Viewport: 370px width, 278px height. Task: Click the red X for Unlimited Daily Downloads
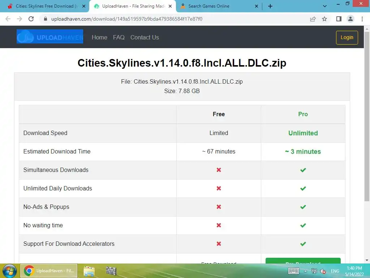pyautogui.click(x=219, y=188)
